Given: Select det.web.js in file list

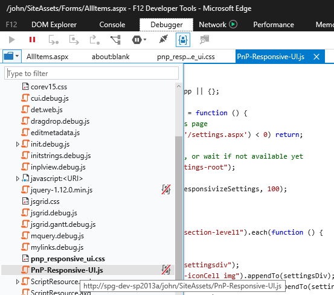Looking at the screenshot, I should click(47, 110).
